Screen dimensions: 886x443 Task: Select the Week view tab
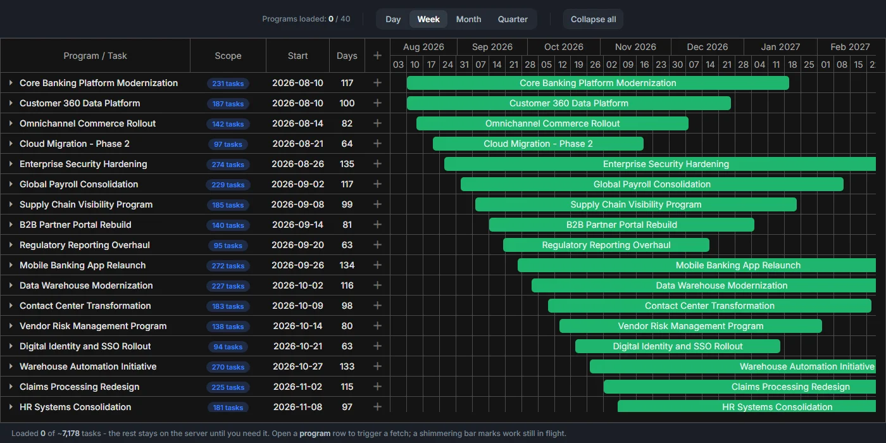click(x=428, y=19)
